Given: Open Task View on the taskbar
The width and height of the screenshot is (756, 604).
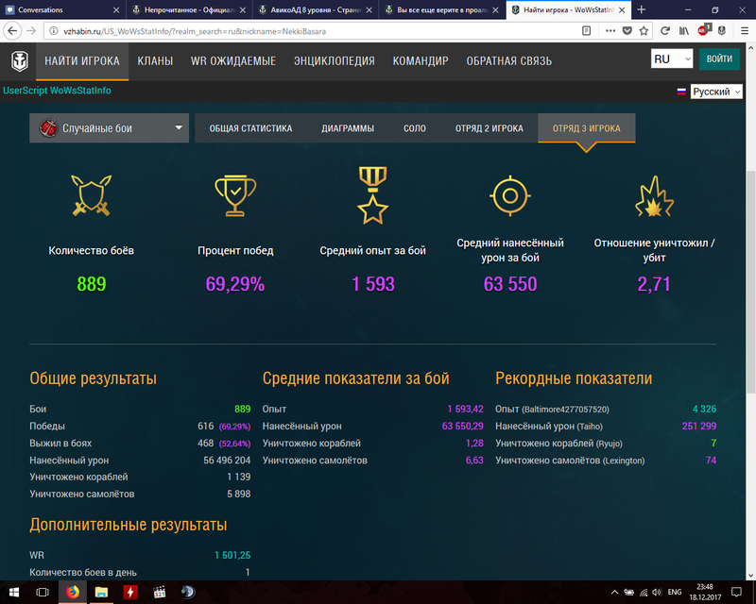Looking at the screenshot, I should [x=43, y=592].
